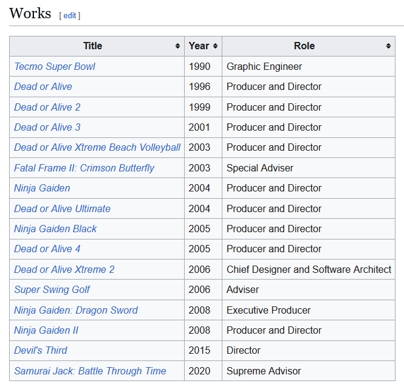The width and height of the screenshot is (404, 389).
Task: Sort table by Title column arrows
Action: 177,46
